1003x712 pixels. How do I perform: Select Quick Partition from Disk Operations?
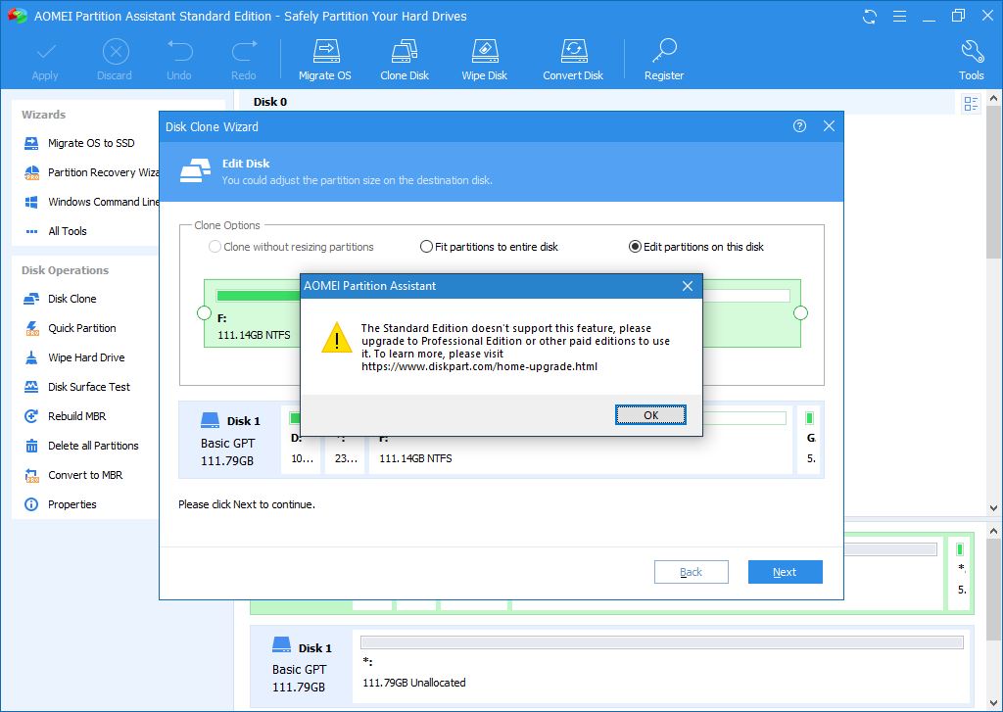(81, 328)
